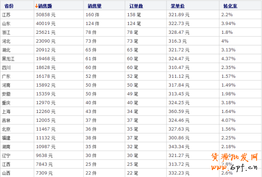
Task: Click the 20912 元 sales value
Action: point(46,50)
